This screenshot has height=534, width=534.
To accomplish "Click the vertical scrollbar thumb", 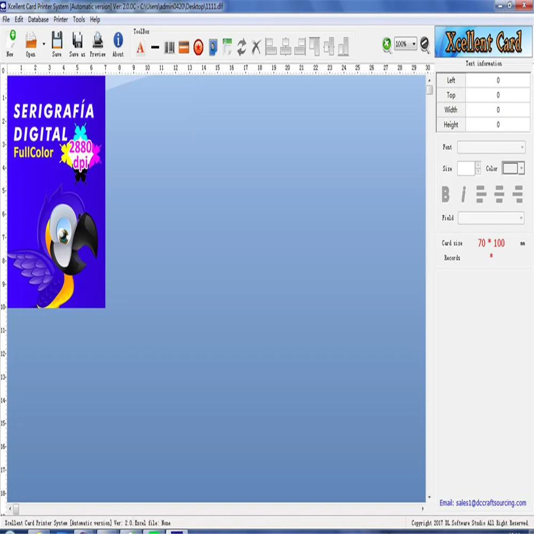I will [x=429, y=90].
